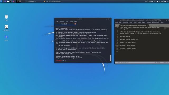This screenshot has height=95, width=169.
Task: Open Sublime Text File menu
Action: (x=116, y=22)
